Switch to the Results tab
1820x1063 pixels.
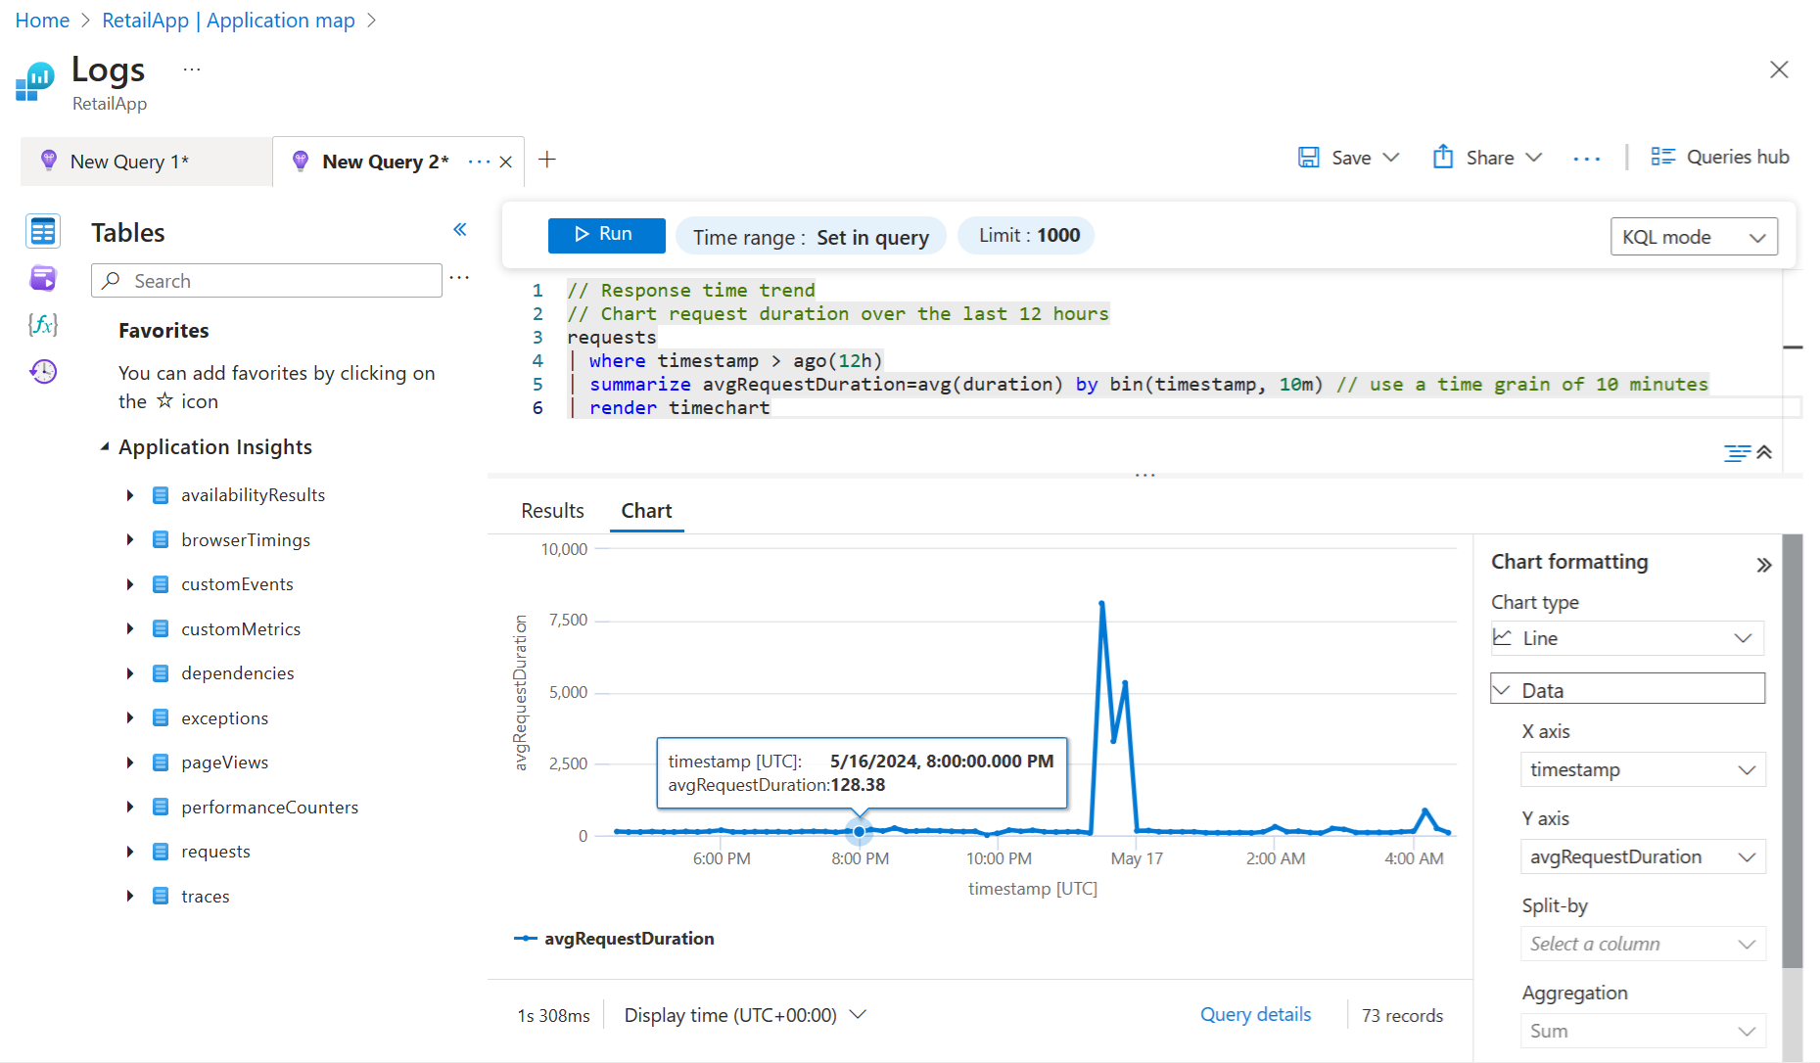552,511
